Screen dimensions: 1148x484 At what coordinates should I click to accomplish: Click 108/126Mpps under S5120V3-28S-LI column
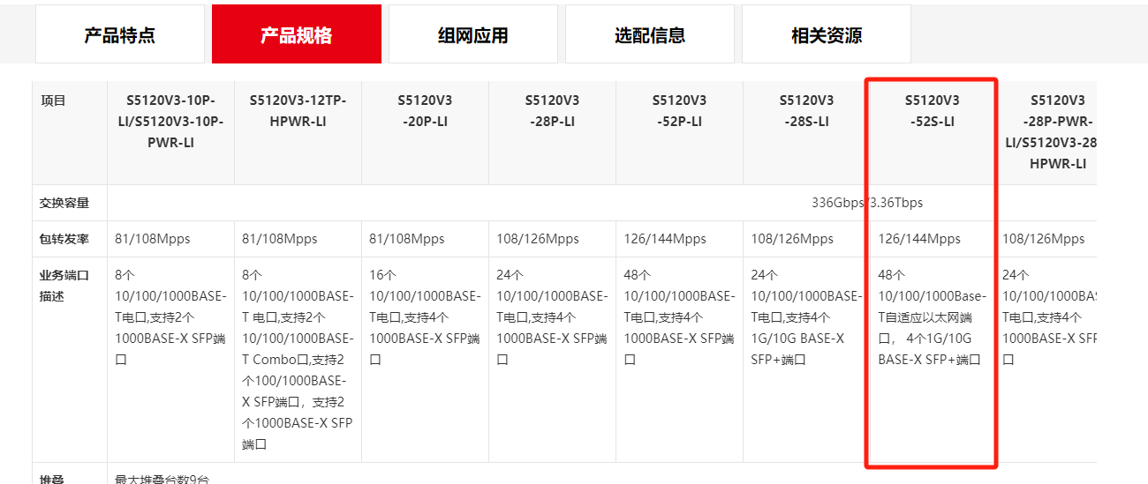792,239
